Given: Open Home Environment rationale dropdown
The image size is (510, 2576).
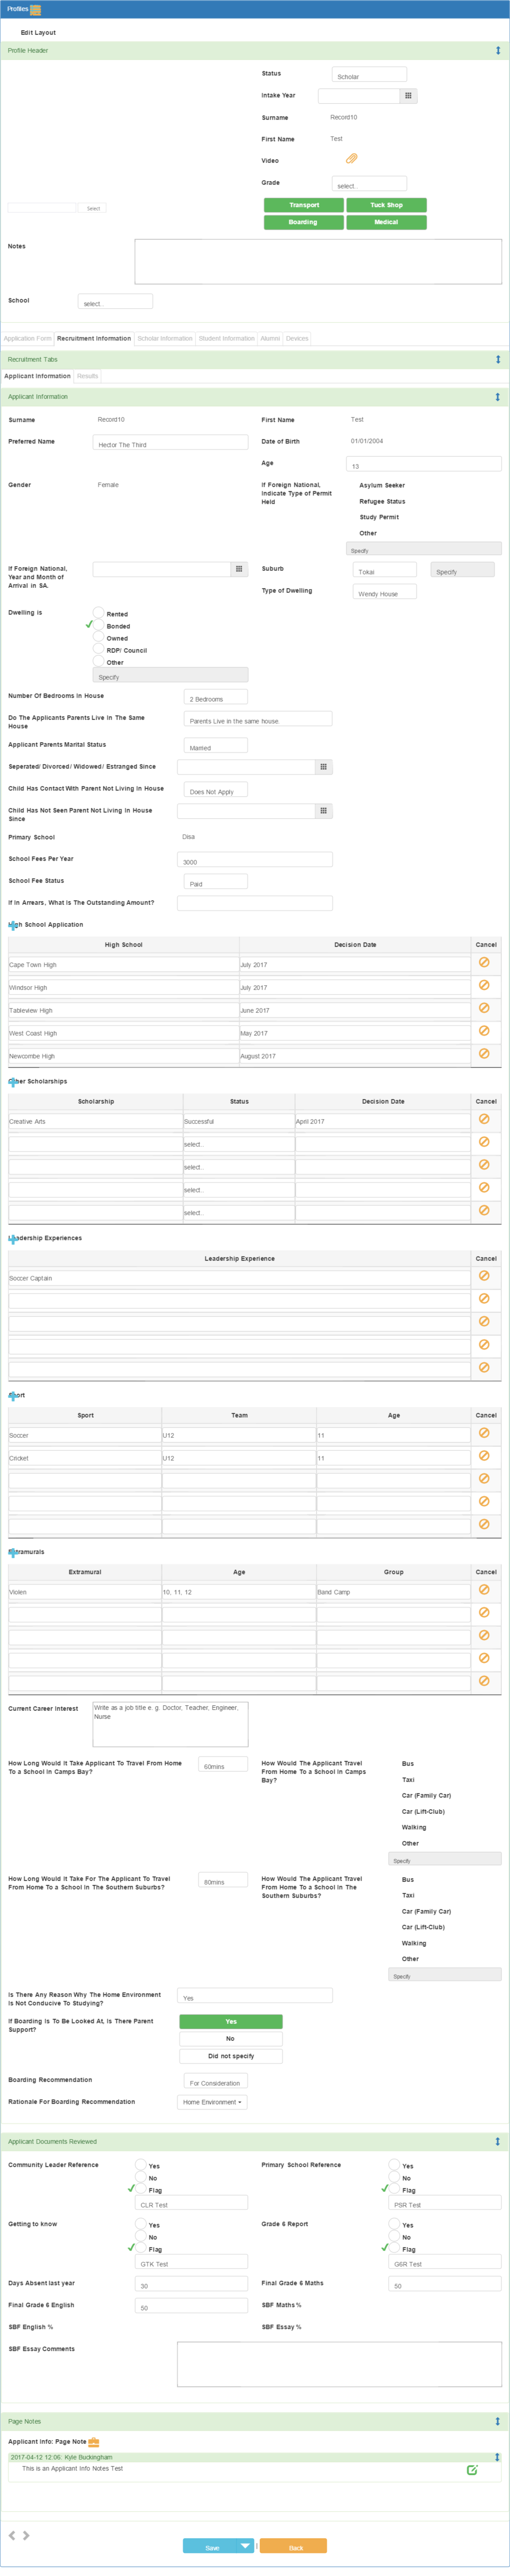Looking at the screenshot, I should click(212, 2102).
